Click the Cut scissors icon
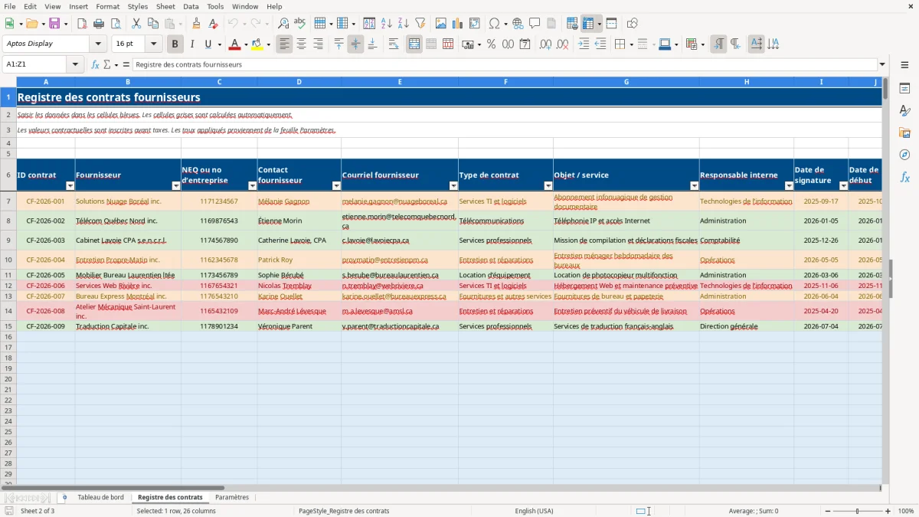Viewport: 919px width, 517px height. click(136, 24)
